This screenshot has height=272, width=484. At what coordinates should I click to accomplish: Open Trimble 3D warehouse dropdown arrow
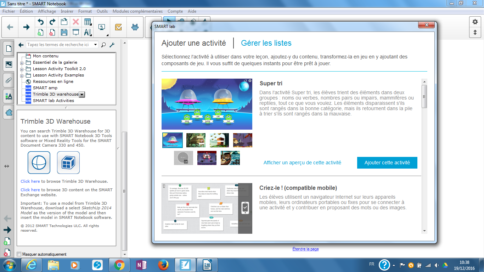click(82, 95)
